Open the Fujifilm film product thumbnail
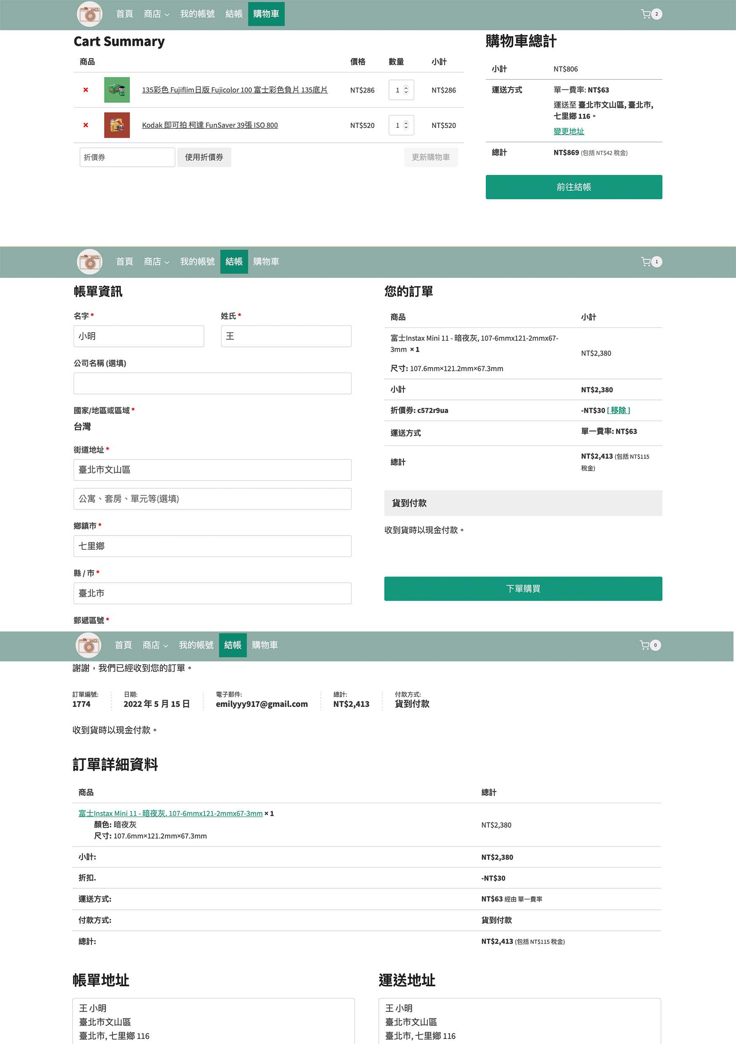Image resolution: width=736 pixels, height=1044 pixels. click(x=117, y=90)
